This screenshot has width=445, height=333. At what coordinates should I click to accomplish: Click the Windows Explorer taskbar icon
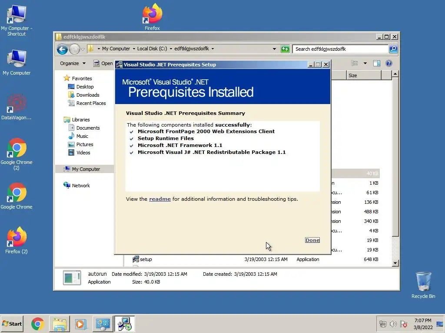coord(59,324)
